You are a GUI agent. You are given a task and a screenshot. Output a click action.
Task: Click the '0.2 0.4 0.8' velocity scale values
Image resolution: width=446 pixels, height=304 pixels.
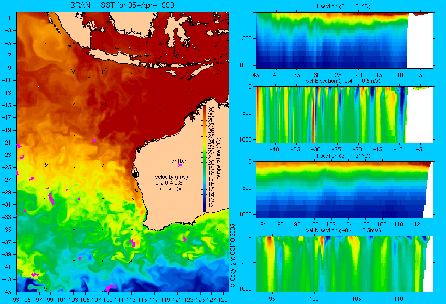tap(169, 183)
